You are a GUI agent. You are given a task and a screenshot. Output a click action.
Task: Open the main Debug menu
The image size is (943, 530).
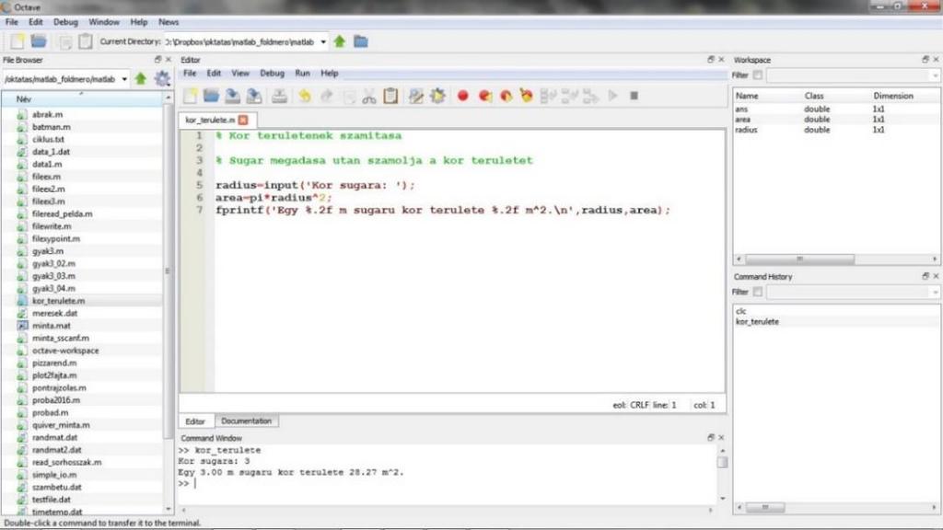pyautogui.click(x=65, y=22)
